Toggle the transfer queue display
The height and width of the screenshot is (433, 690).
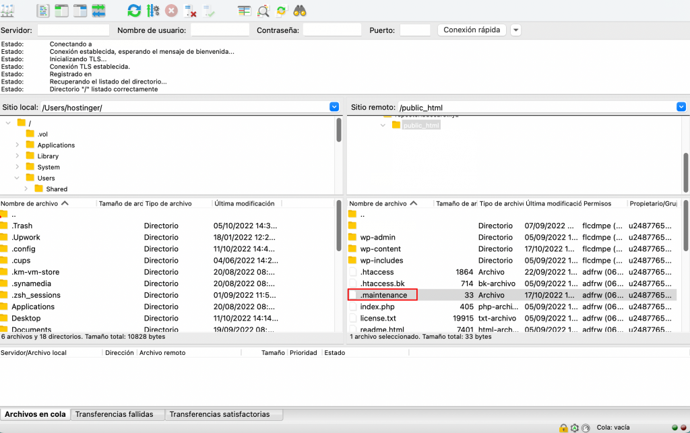pyautogui.click(x=99, y=10)
